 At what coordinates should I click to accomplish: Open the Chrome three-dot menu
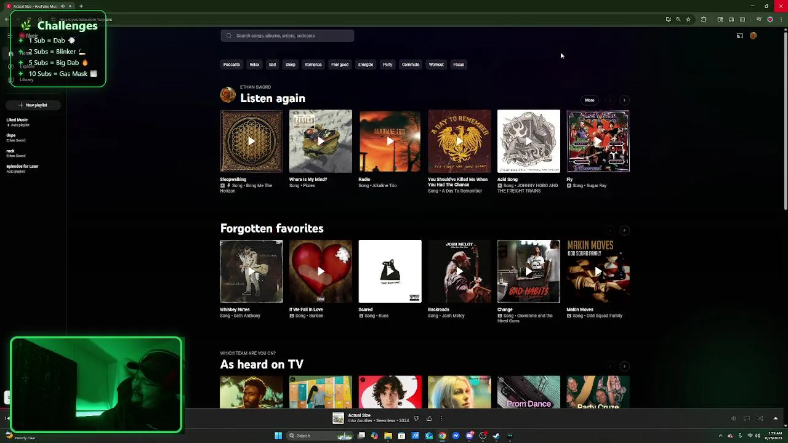pos(782,19)
